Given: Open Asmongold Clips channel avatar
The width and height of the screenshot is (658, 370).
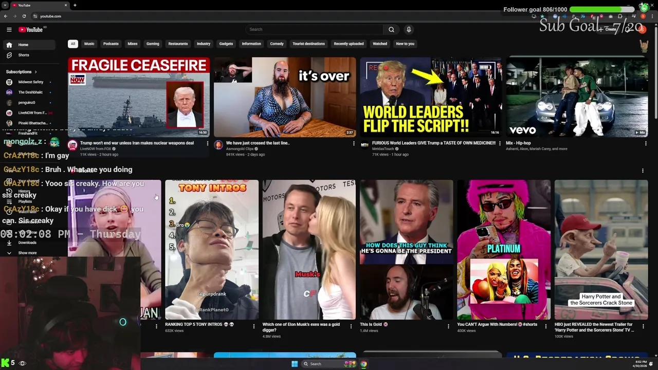Looking at the screenshot, I should (218, 145).
